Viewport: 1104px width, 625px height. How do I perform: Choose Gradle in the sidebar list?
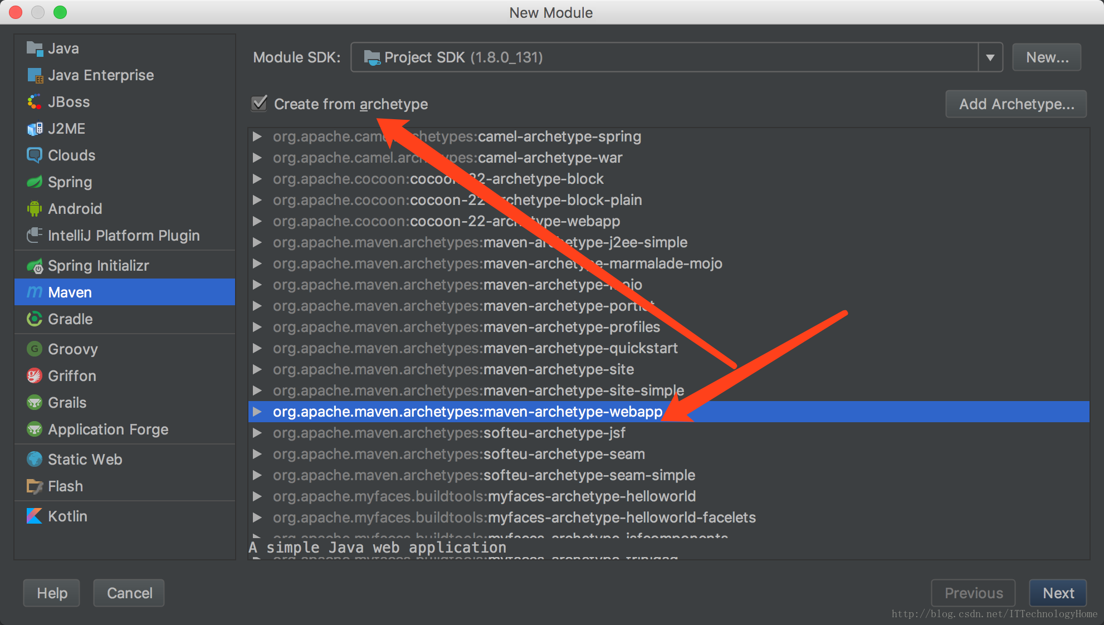click(x=125, y=319)
